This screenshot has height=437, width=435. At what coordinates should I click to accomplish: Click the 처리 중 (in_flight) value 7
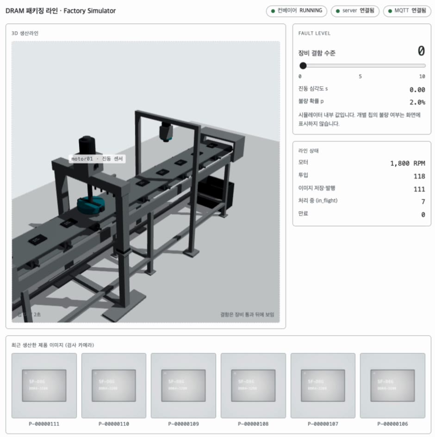423,201
